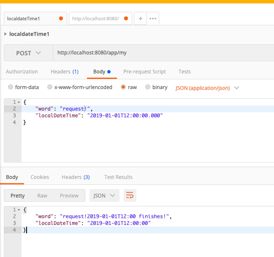Collapse response JSON at line 1

click(x=19, y=210)
